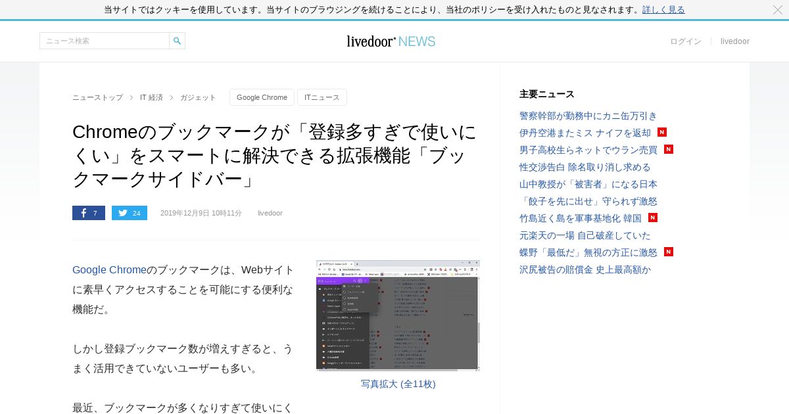The image size is (789, 414).
Task: Go to IT 経済 breadcrumb
Action: coord(151,97)
